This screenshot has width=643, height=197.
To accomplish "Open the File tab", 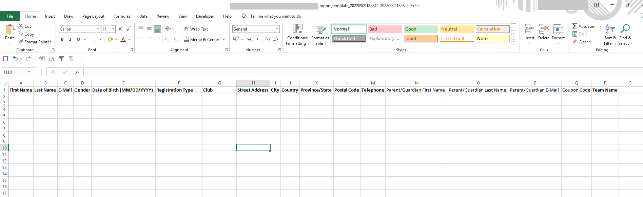I will (10, 16).
